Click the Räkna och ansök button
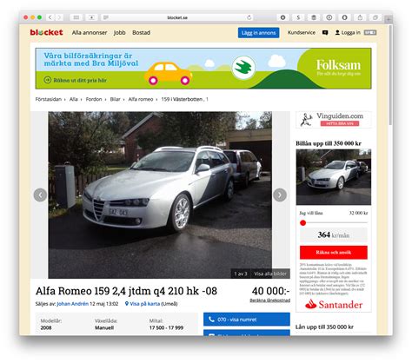Image resolution: width=412 pixels, height=363 pixels. click(334, 253)
